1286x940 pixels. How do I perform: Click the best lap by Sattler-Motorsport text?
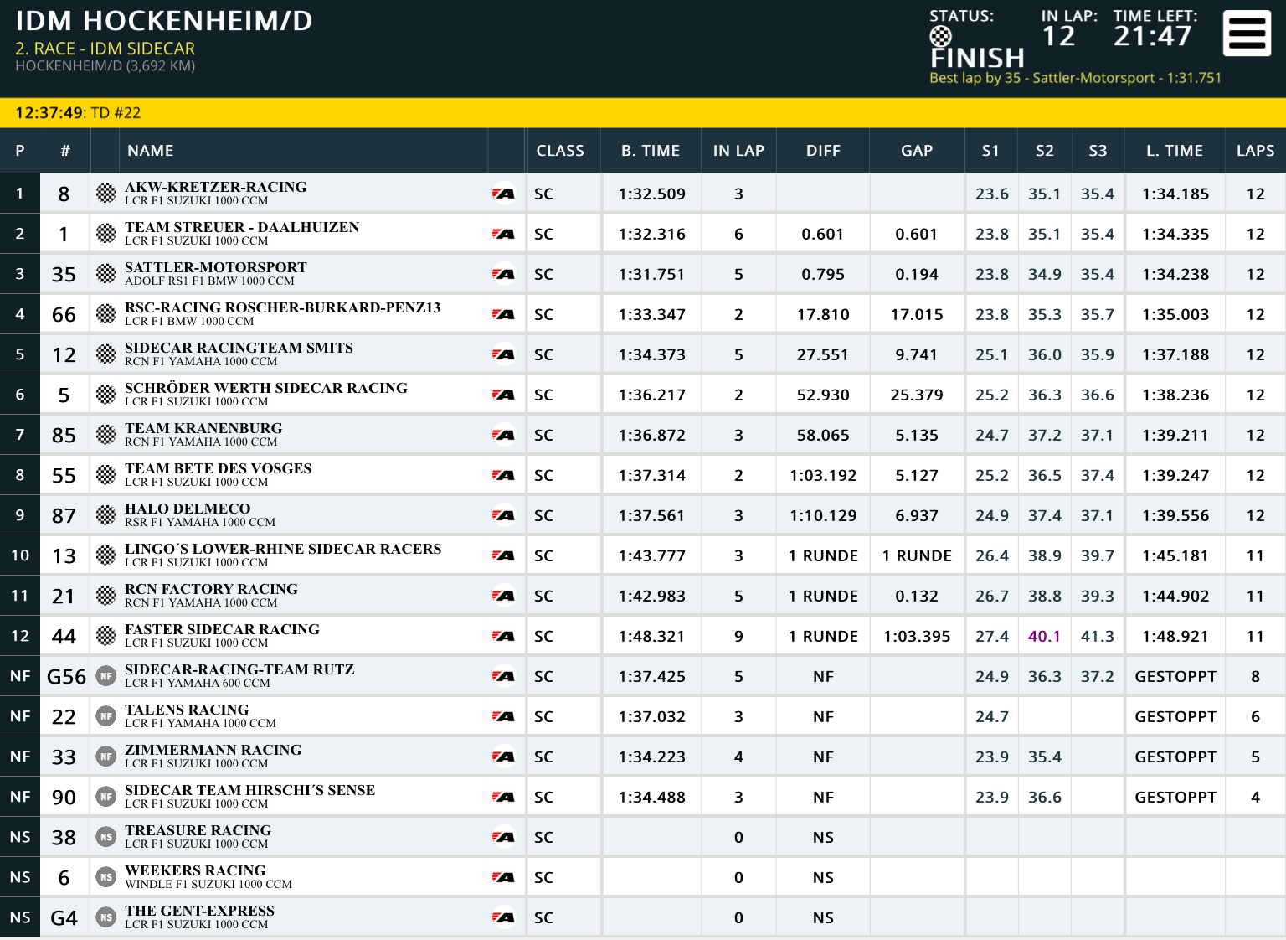1075,78
